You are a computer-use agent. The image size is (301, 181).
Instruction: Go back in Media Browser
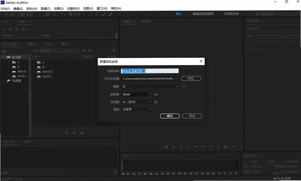(84, 50)
